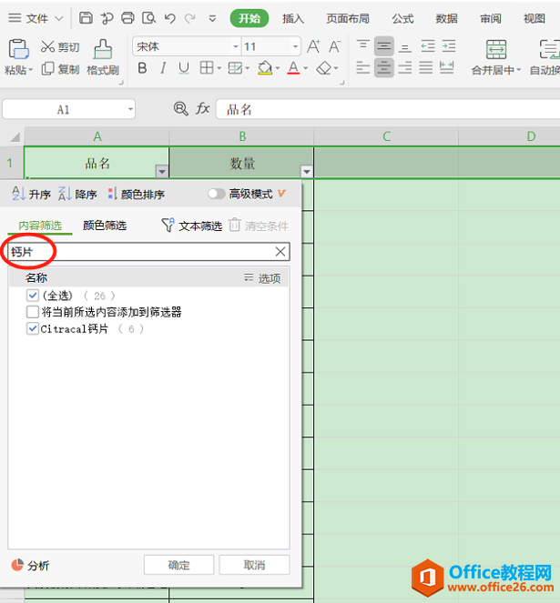Open the 审阅 ribbon tab
Viewport: 560px width, 603px height.
tap(490, 18)
